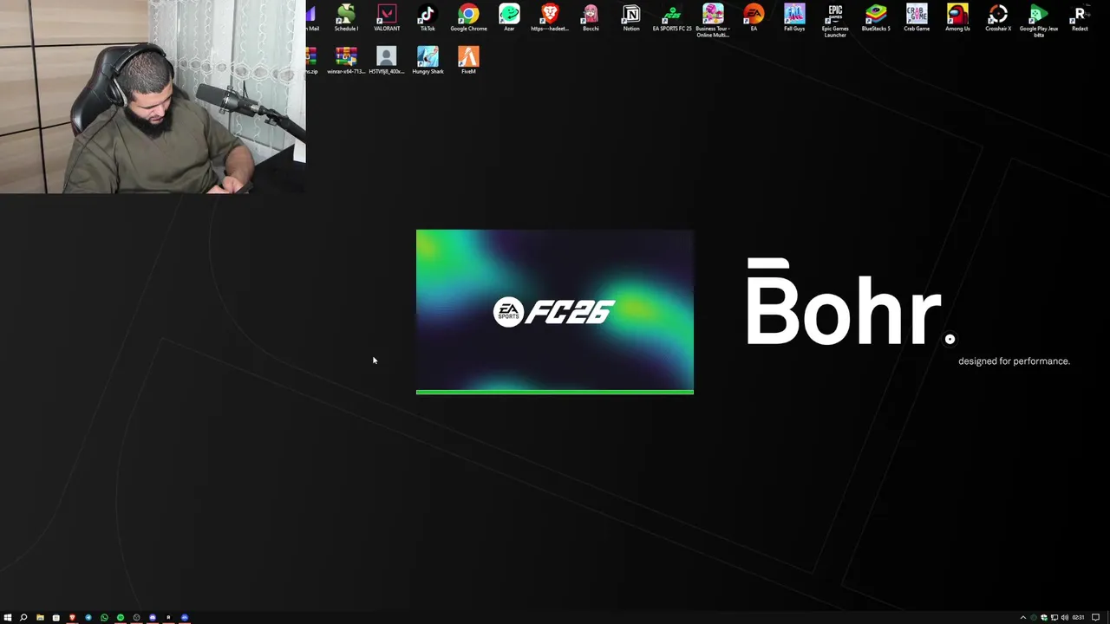Open the Crosshair X shortcut
This screenshot has height=624, width=1110.
click(998, 18)
